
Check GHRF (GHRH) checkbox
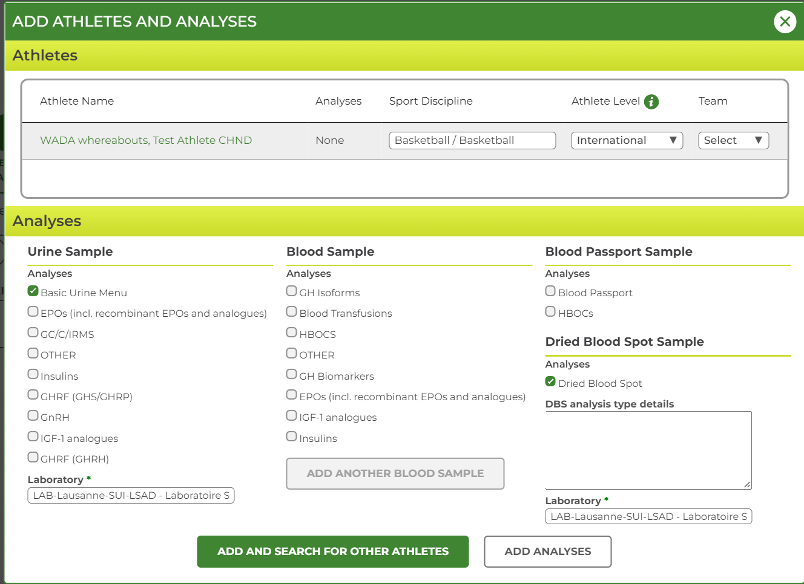[x=33, y=457]
